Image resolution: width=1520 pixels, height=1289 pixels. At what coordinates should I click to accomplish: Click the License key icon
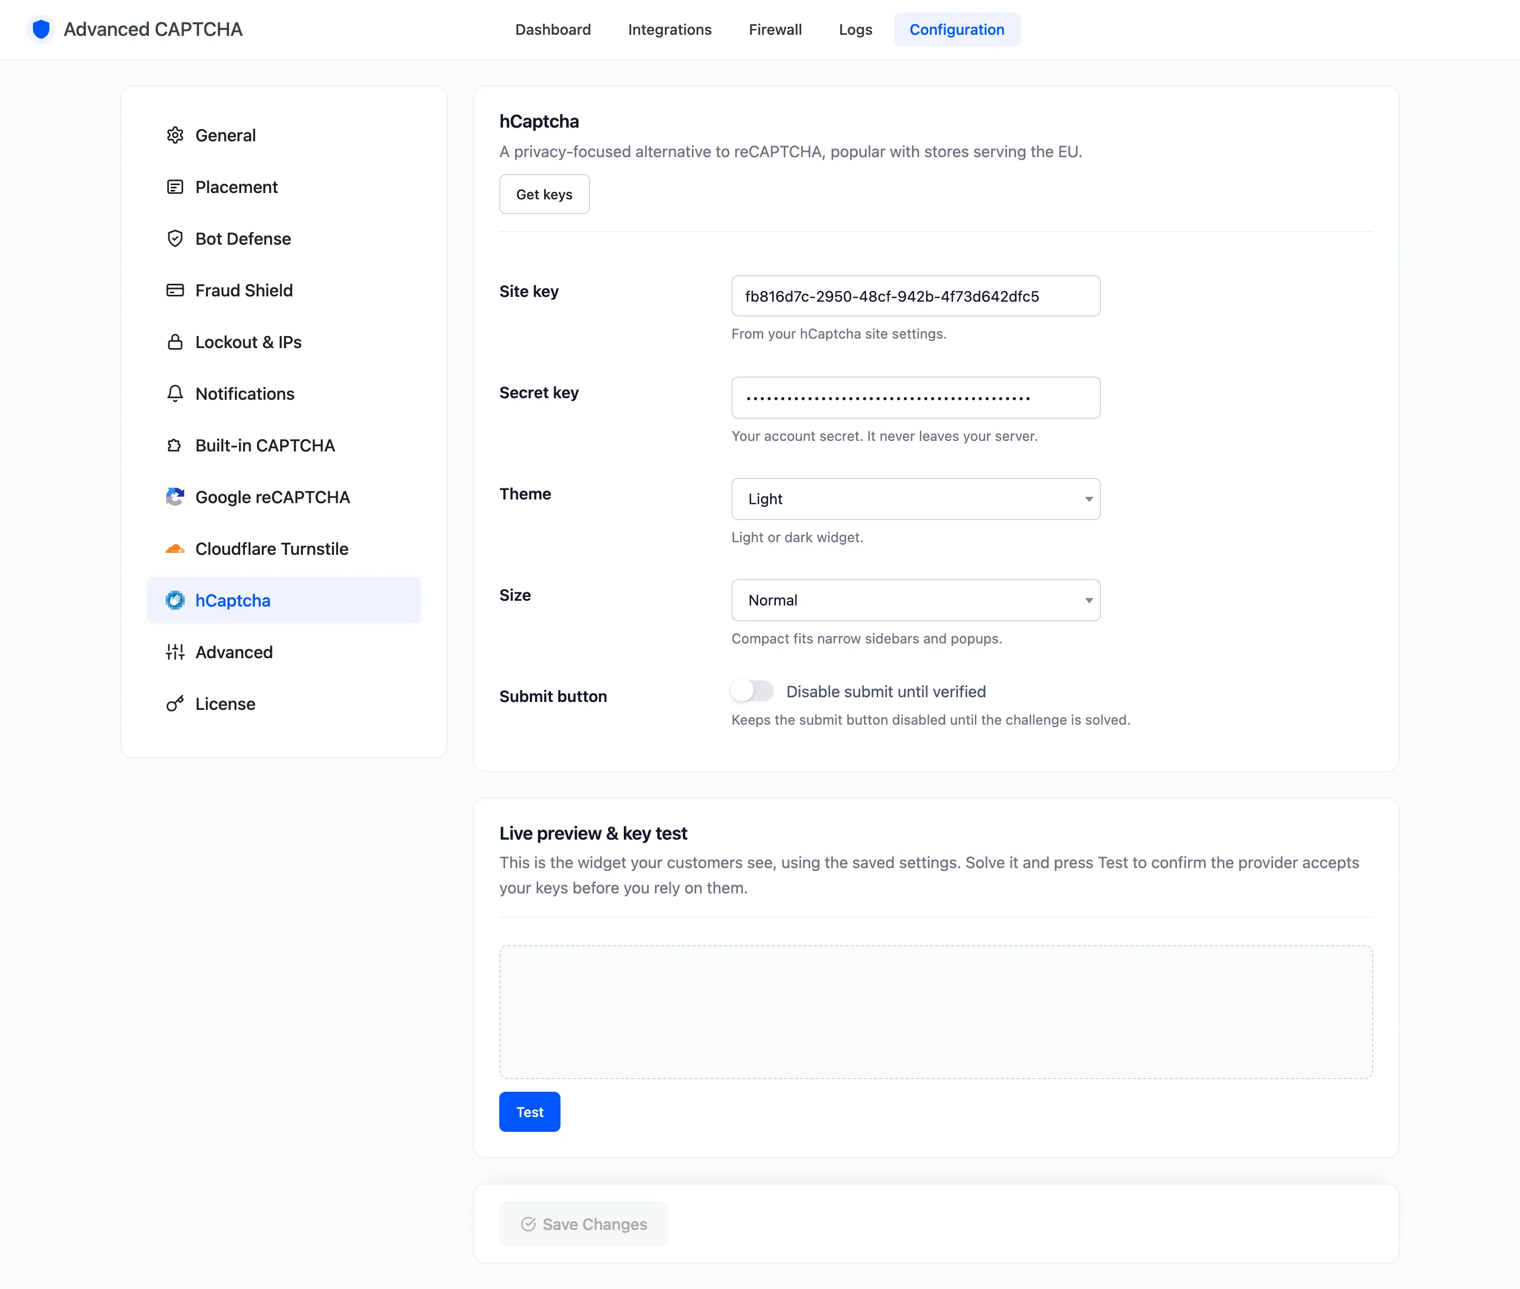(175, 704)
